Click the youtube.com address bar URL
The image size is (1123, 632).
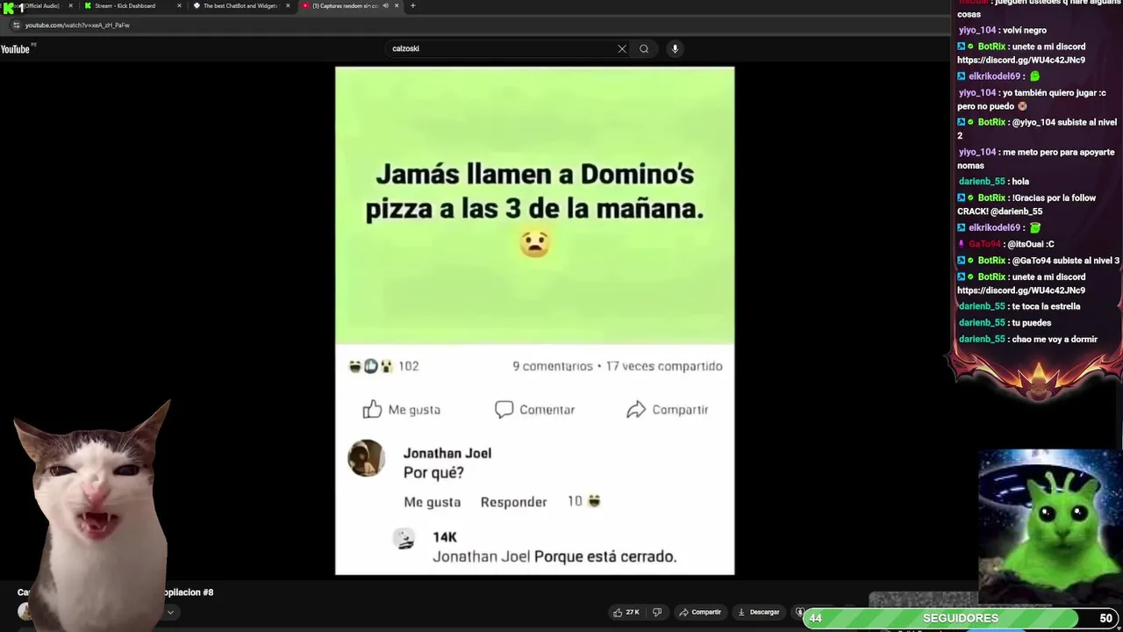tap(77, 25)
